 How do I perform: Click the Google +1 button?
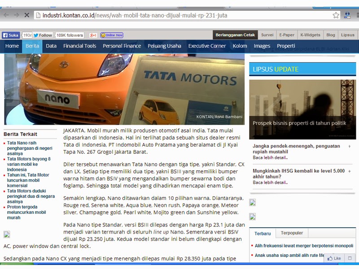93,35
